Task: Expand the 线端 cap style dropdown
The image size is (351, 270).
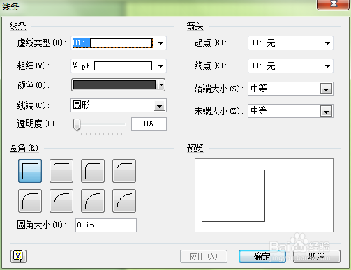Action: click(159, 106)
